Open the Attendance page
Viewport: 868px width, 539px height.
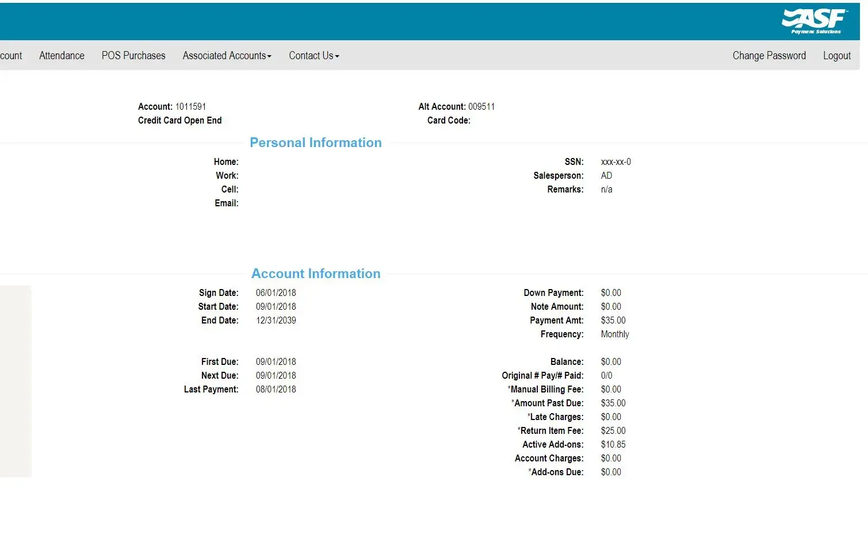coord(62,56)
